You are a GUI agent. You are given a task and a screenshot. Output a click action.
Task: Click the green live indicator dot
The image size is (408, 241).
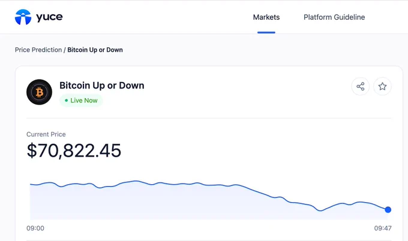click(x=67, y=100)
